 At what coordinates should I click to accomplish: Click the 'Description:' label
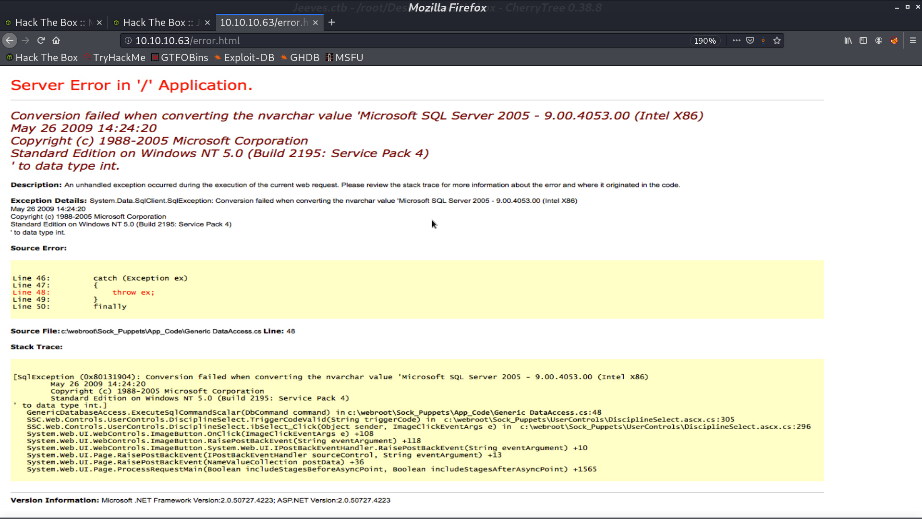coord(36,185)
